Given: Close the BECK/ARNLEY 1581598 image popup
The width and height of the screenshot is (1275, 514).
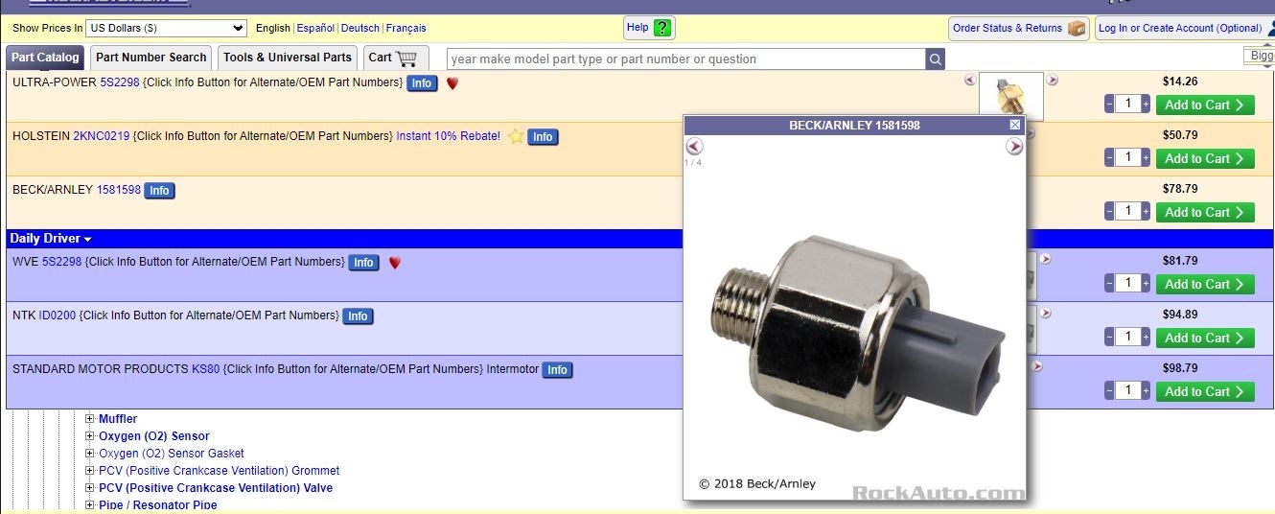Looking at the screenshot, I should [1015, 126].
